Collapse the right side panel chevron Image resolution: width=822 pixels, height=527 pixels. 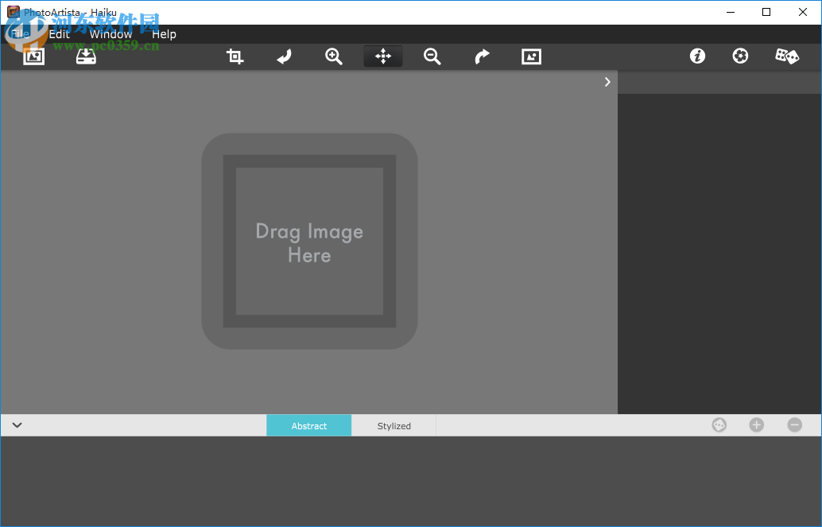click(x=607, y=82)
